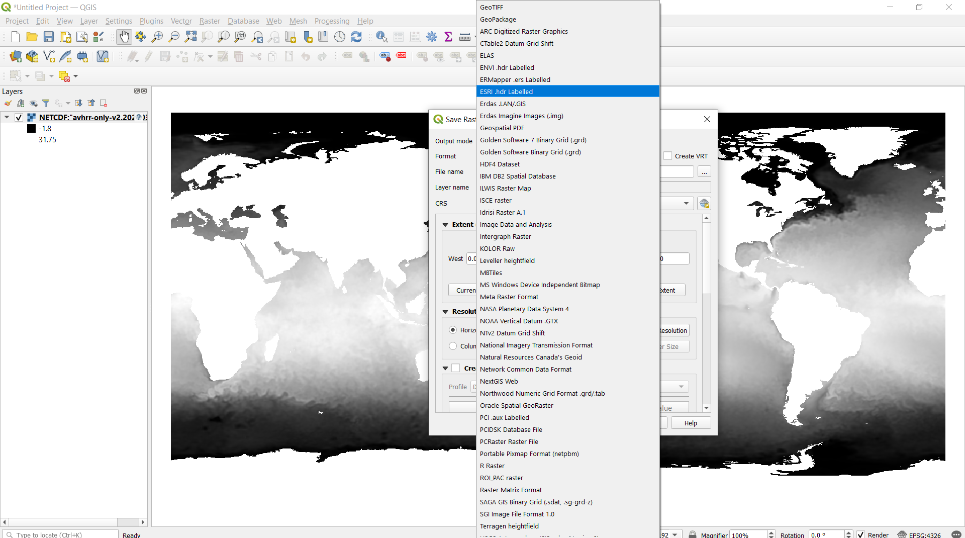Select the Zoom Out tool

click(173, 37)
